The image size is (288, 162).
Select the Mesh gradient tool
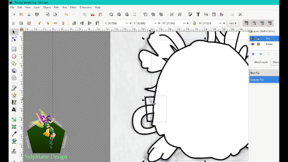click(14, 127)
